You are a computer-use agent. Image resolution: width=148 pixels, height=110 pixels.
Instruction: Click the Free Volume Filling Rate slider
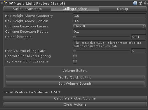(x=101, y=51)
